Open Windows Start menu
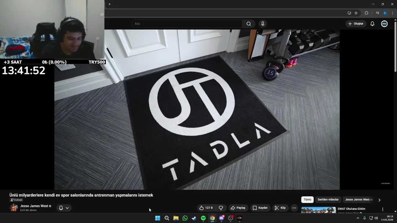This screenshot has height=223, width=397. tap(158, 218)
